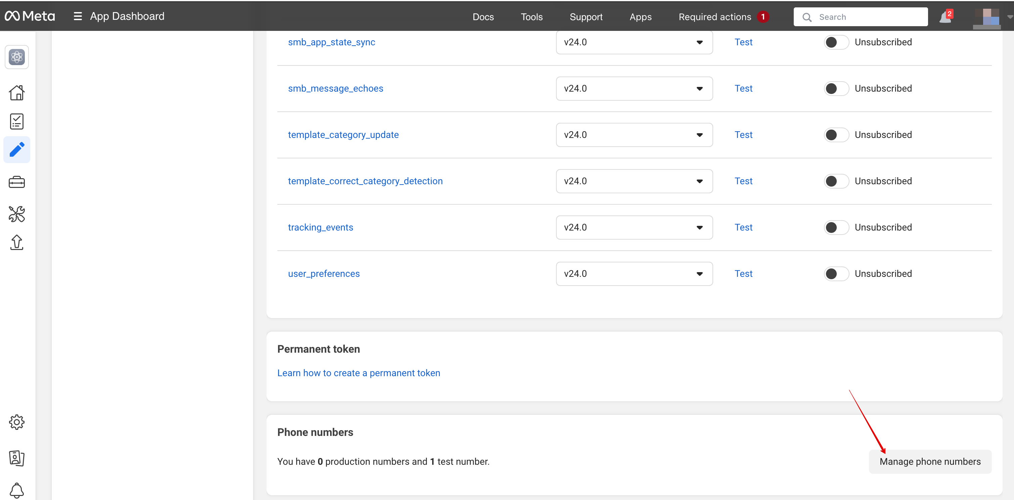Open the home dashboard sidebar icon
The width and height of the screenshot is (1014, 500).
click(x=16, y=93)
